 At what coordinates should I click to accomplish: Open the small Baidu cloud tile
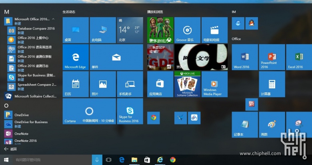[x=194, y=118]
